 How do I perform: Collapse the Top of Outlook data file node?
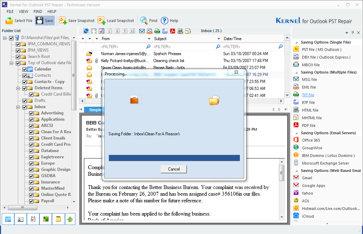click(x=11, y=63)
